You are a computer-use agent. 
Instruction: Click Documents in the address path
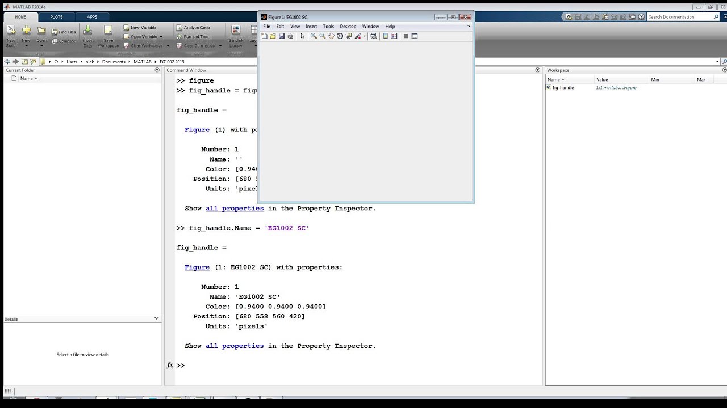point(114,62)
